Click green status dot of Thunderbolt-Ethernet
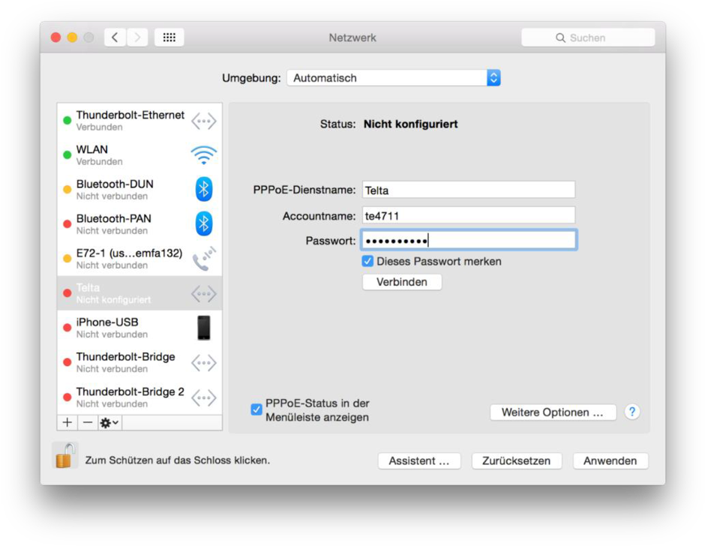705x546 pixels. point(67,121)
